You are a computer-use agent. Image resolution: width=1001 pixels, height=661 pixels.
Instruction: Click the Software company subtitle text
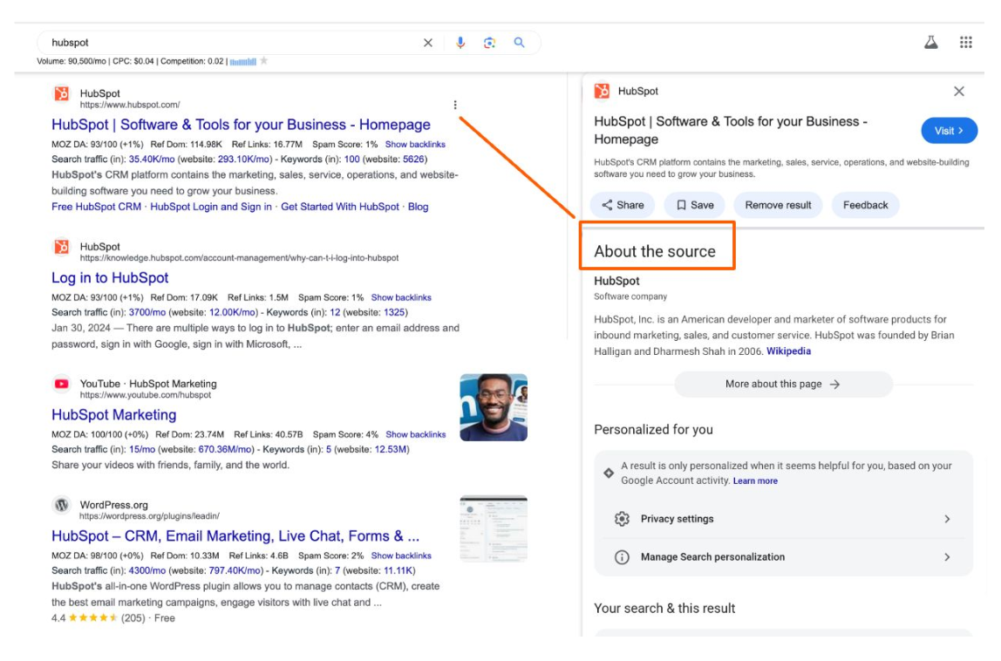pos(630,296)
